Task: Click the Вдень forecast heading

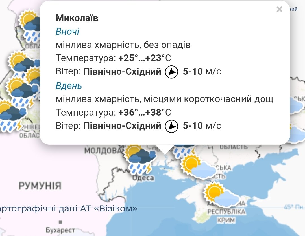Action: pyautogui.click(x=69, y=86)
